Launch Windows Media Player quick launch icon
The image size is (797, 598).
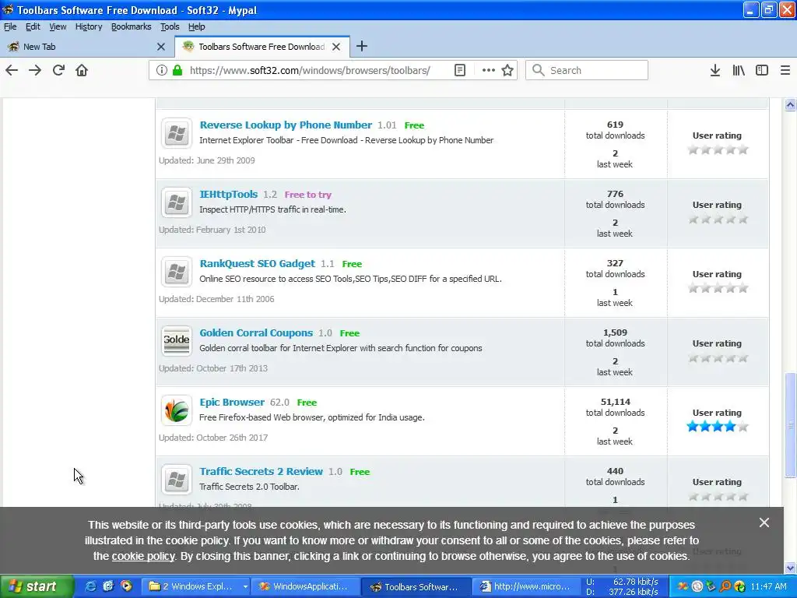pyautogui.click(x=126, y=586)
